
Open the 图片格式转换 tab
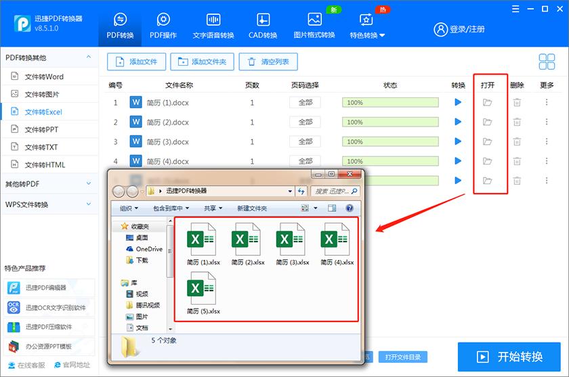(314, 26)
